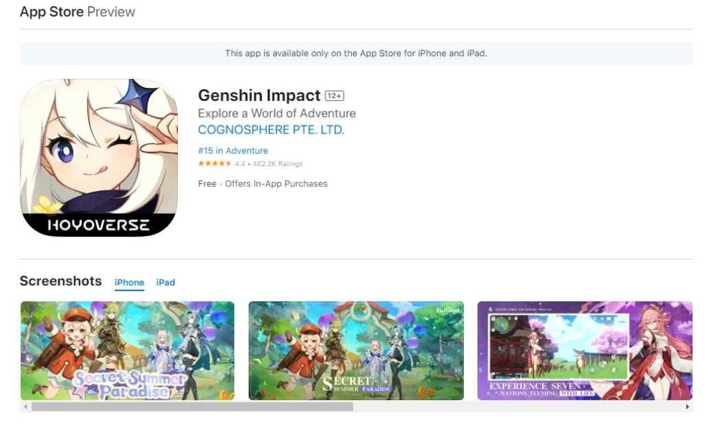This screenshot has width=709, height=429.
Task: Open the #15 in Adventure chart link
Action: click(x=233, y=151)
